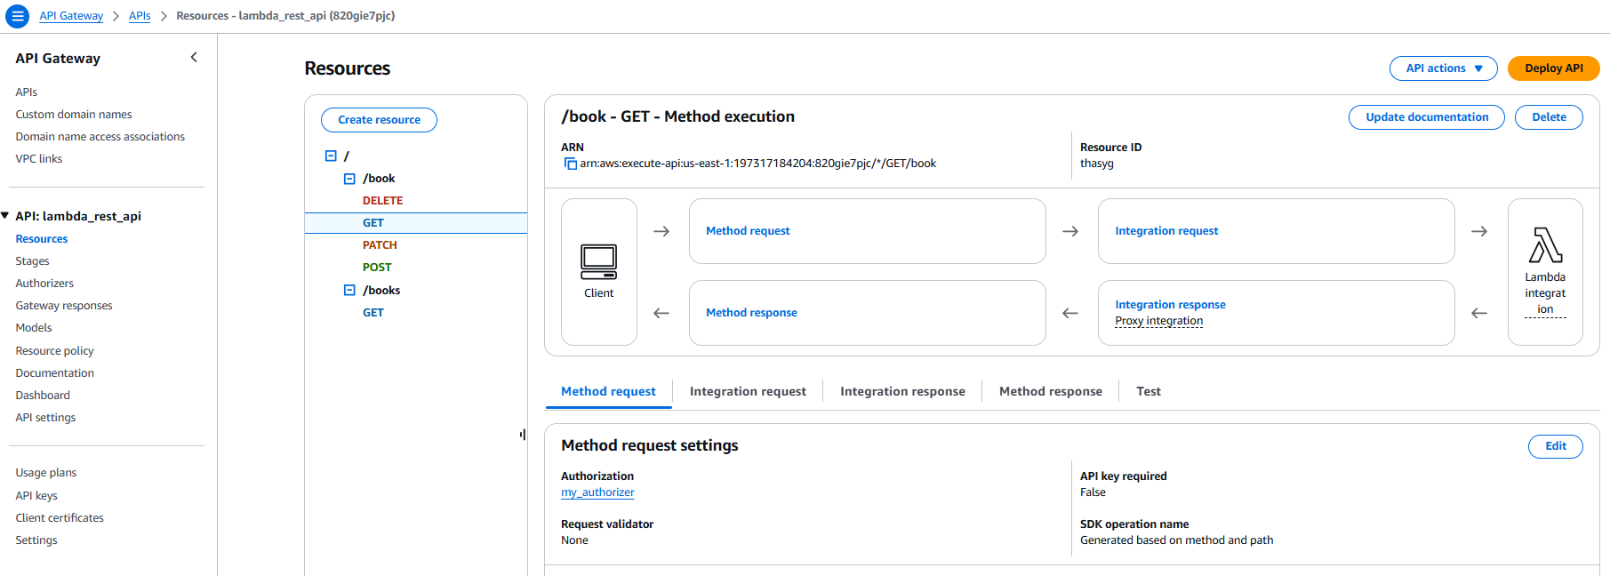Open Custom domain names in sidebar

click(x=74, y=115)
